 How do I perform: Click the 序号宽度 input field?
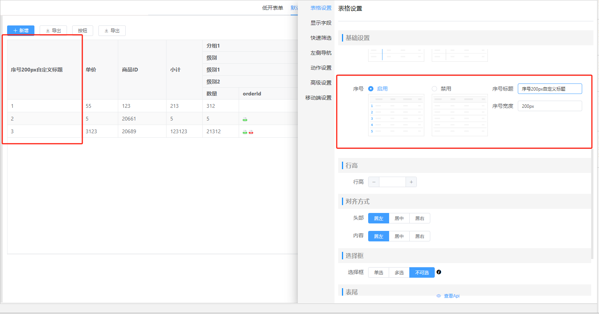[550, 106]
